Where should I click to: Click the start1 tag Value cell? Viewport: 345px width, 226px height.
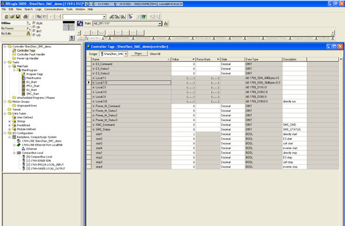(184, 134)
